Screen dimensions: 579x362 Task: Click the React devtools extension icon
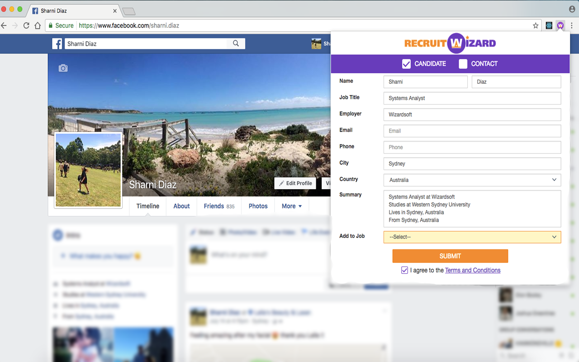point(549,26)
